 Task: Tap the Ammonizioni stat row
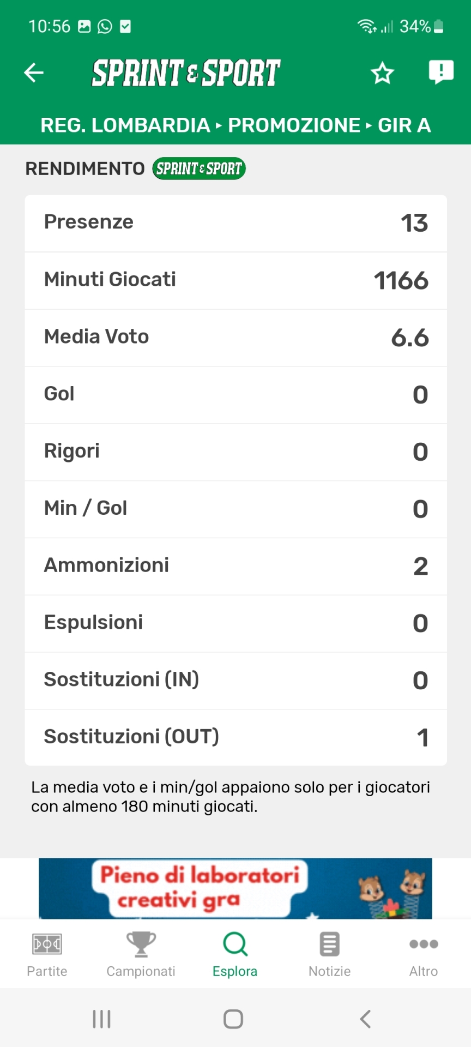coord(235,566)
